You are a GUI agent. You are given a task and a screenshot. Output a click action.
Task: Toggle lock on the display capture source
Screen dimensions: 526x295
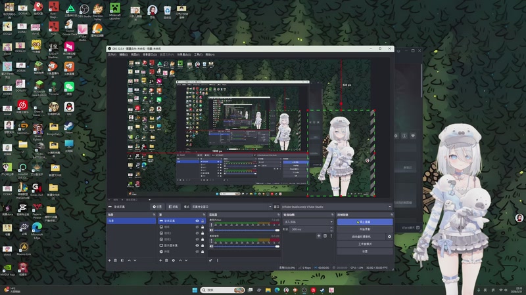203,245
